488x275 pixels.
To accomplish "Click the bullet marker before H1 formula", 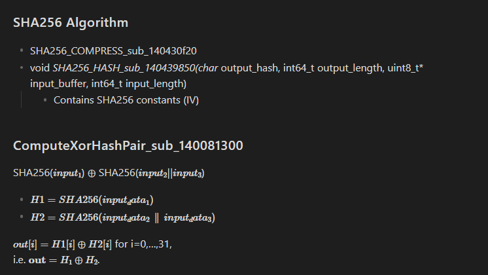I will [x=22, y=199].
